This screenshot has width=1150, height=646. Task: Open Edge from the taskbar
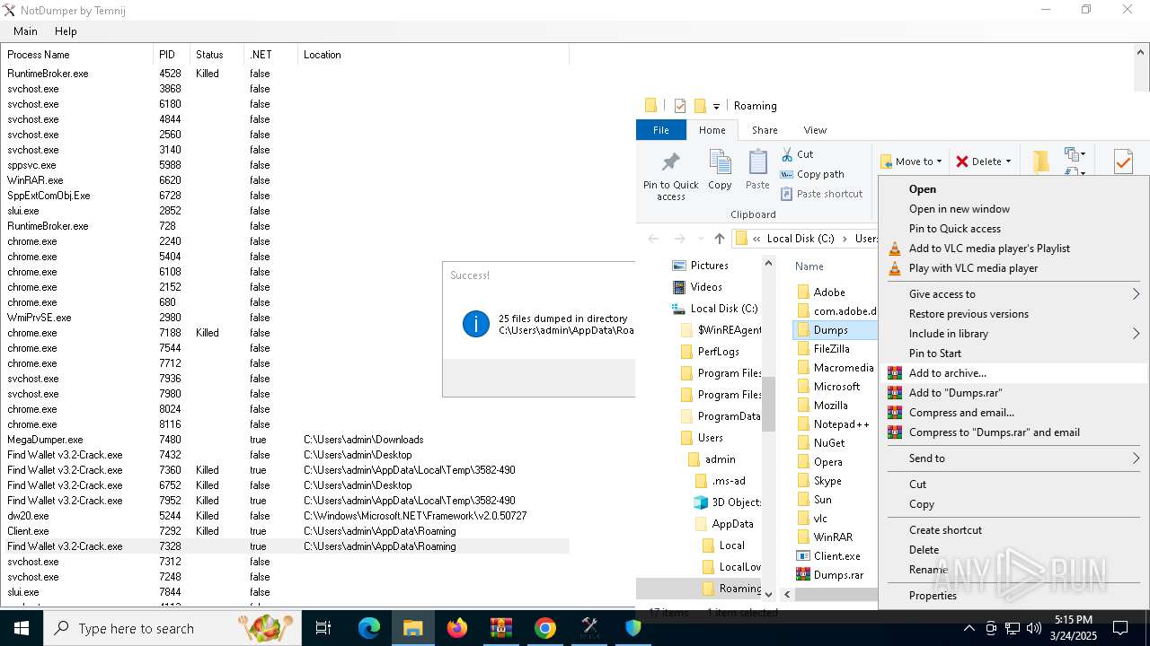coord(369,628)
